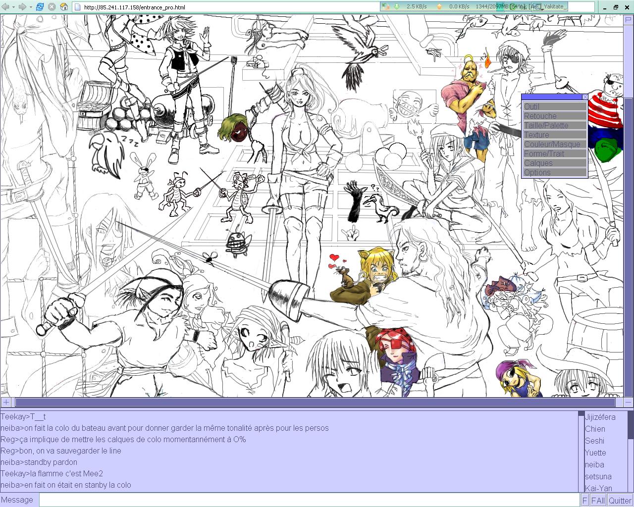Click the orange upload speed status icon
Viewport: 634px width, 507px height.
click(438, 7)
